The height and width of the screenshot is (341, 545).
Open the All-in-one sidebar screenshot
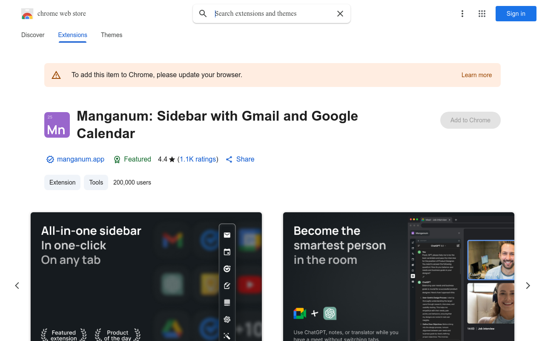(x=146, y=277)
